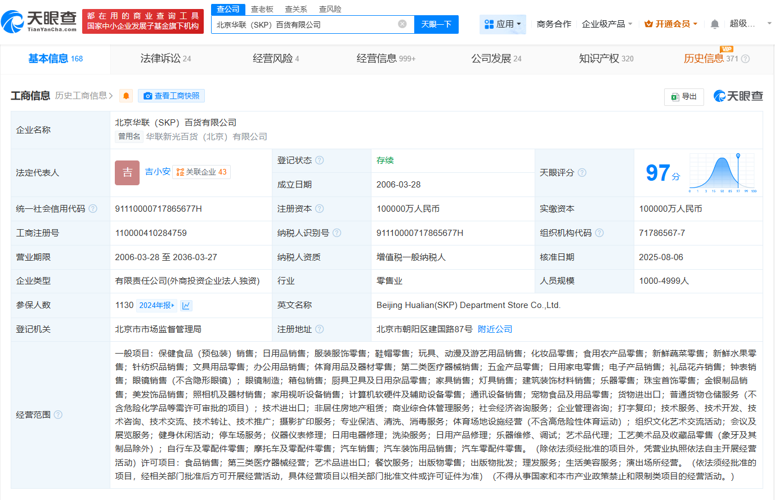Clear the search box text
The image size is (775, 500).
click(402, 24)
